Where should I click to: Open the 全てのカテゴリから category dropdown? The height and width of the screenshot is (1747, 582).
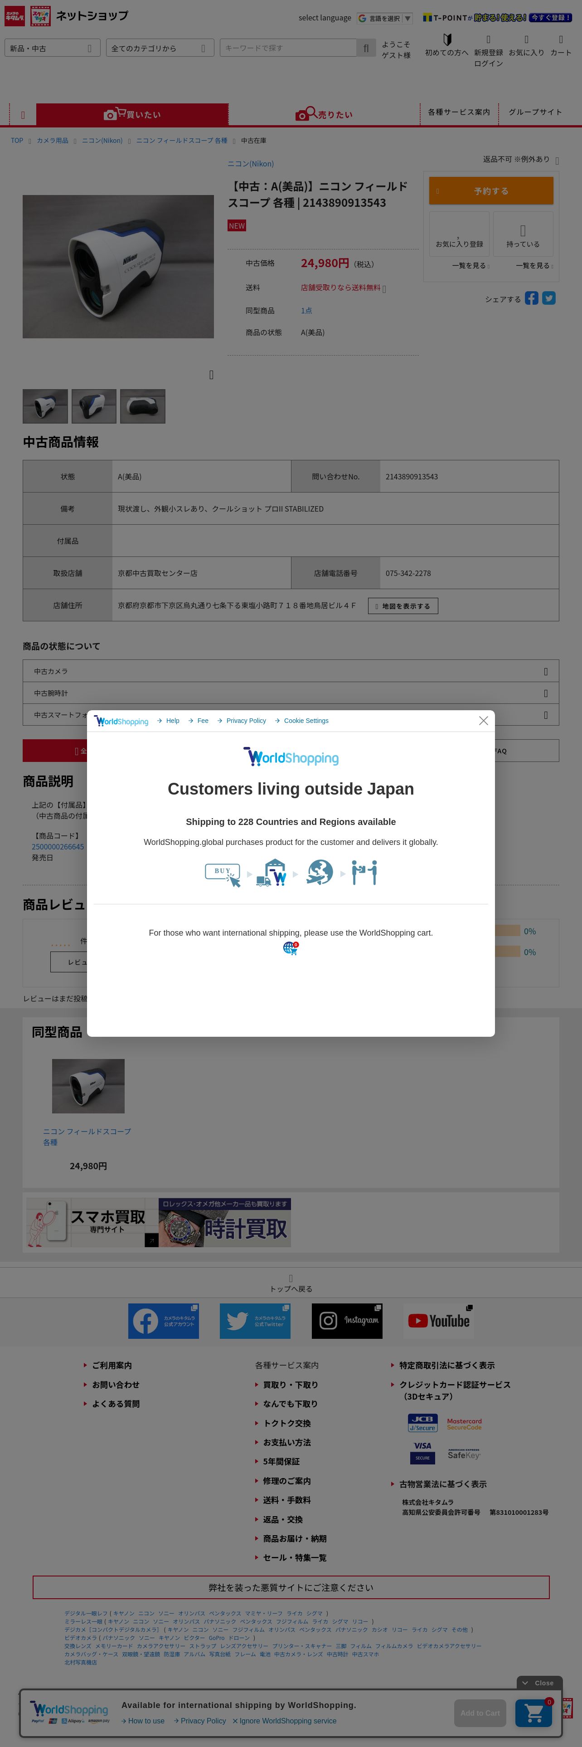coord(160,48)
